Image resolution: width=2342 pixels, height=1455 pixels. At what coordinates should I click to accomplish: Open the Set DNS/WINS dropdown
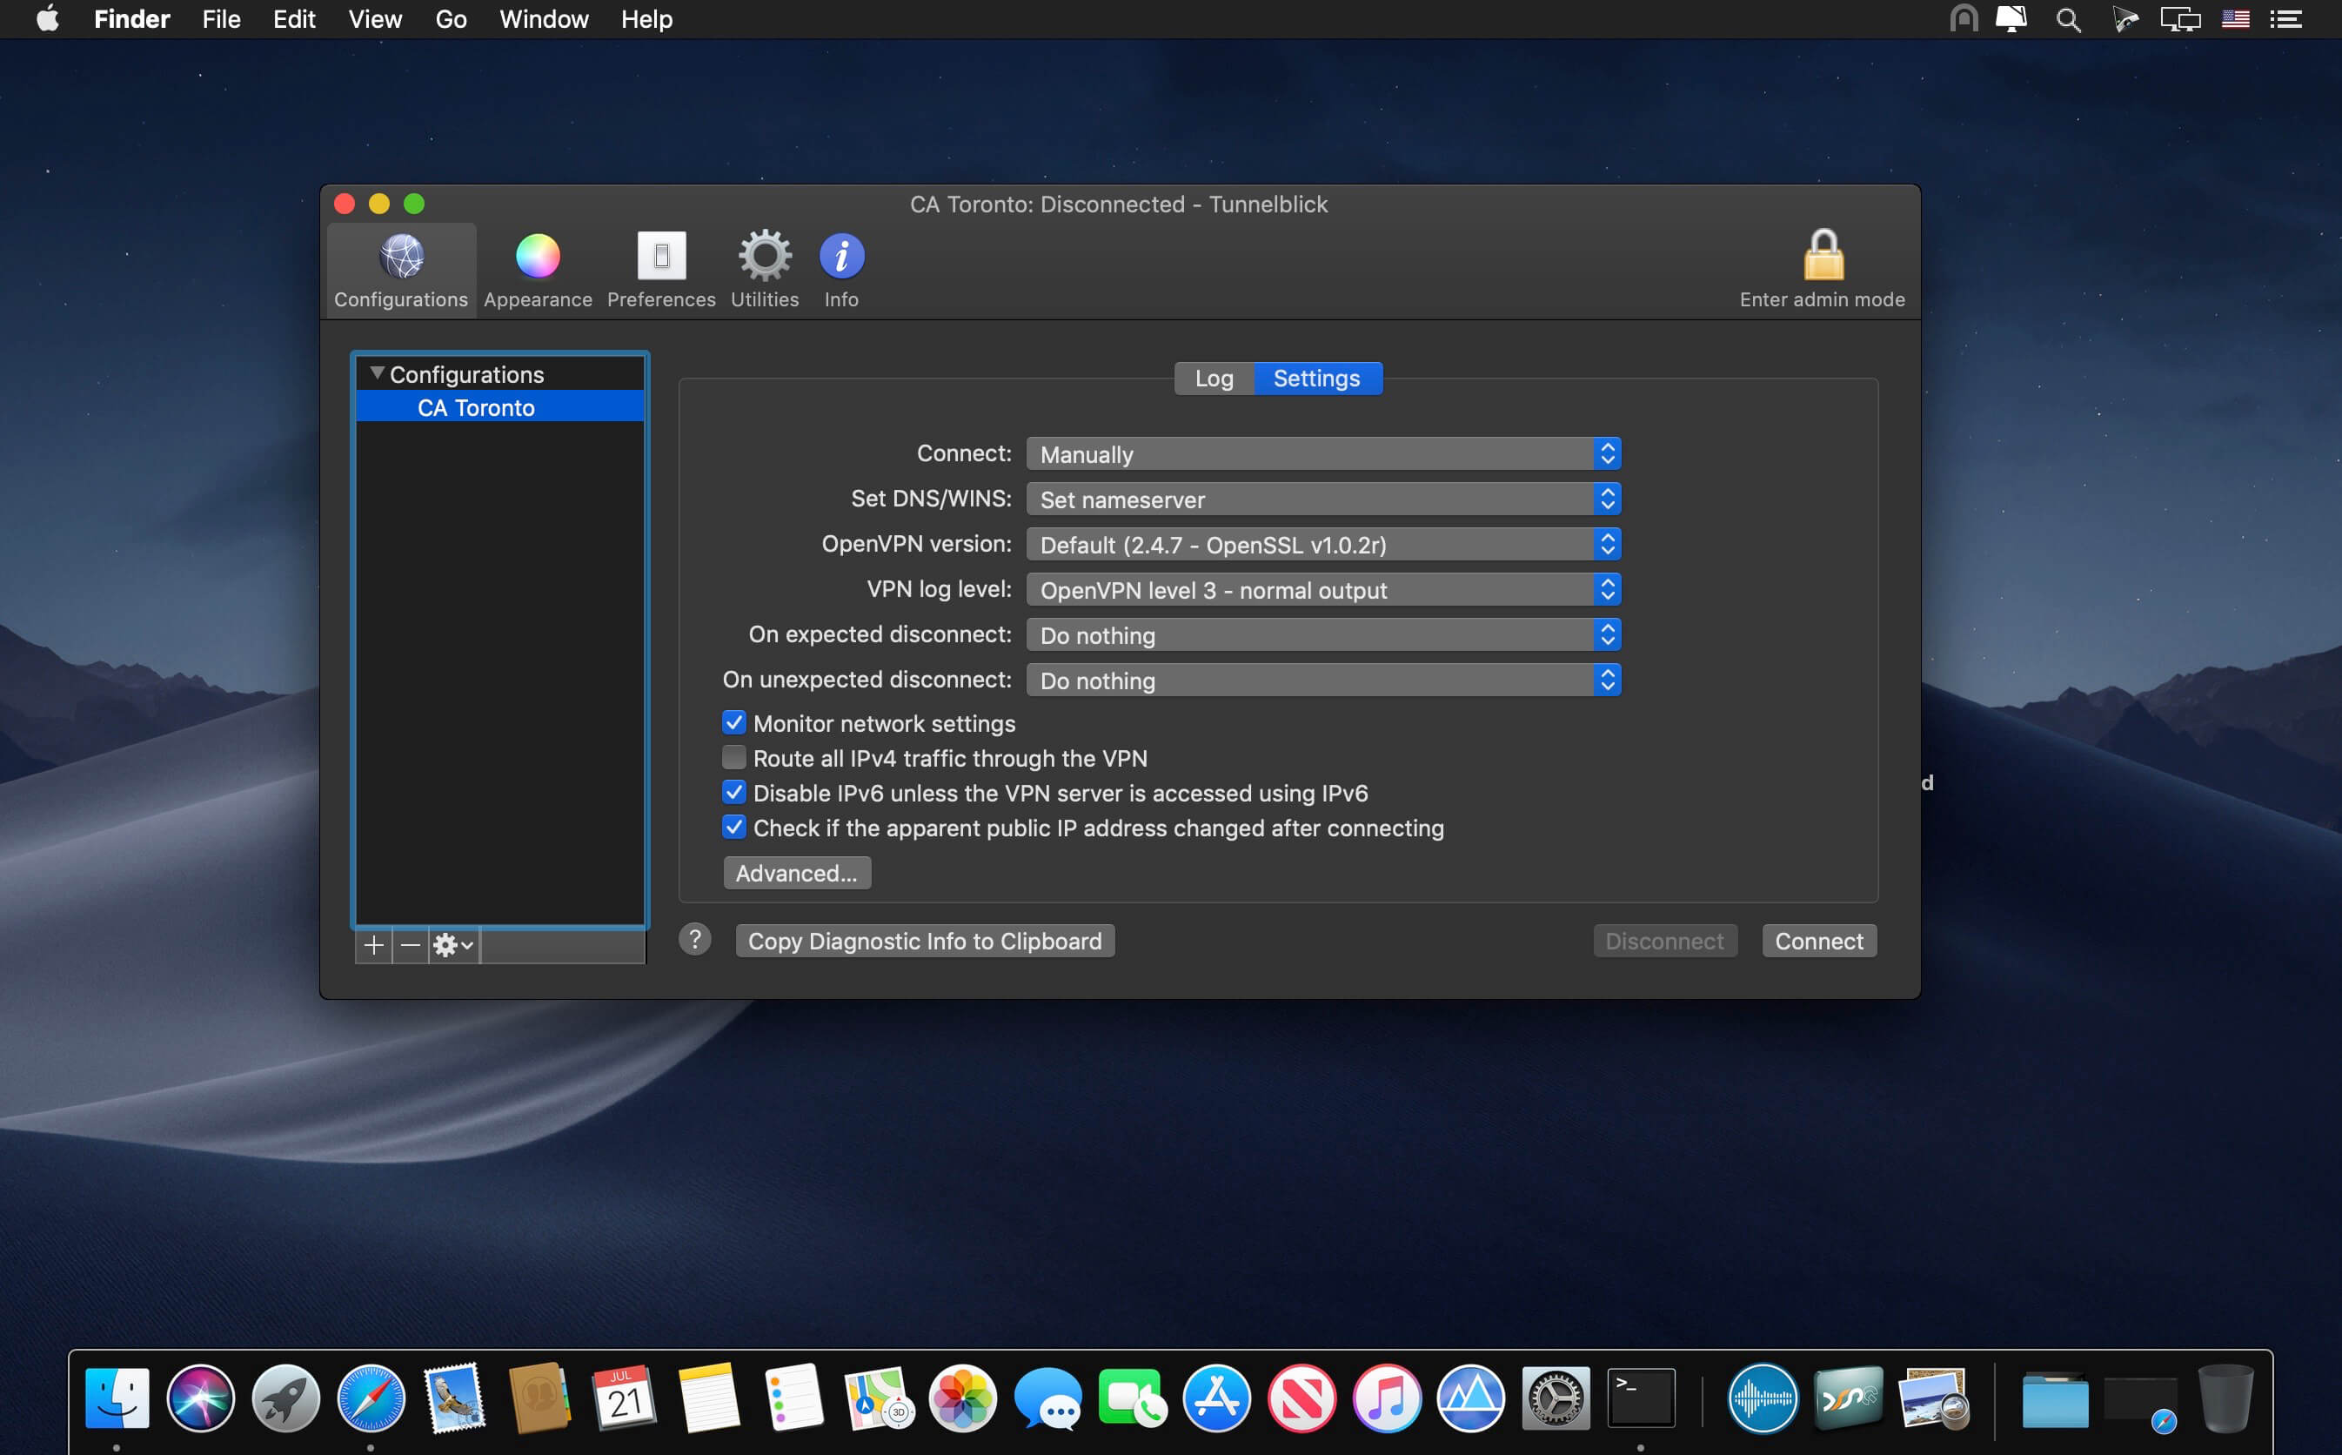(x=1323, y=500)
